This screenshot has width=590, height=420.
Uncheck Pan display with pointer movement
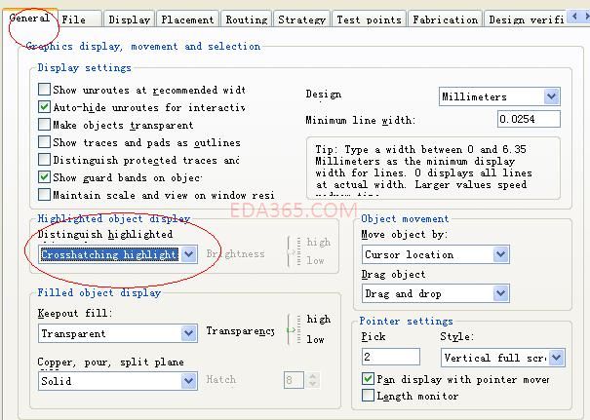coord(368,379)
